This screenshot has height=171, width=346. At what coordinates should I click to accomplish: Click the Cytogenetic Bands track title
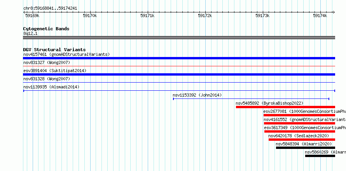click(x=46, y=29)
